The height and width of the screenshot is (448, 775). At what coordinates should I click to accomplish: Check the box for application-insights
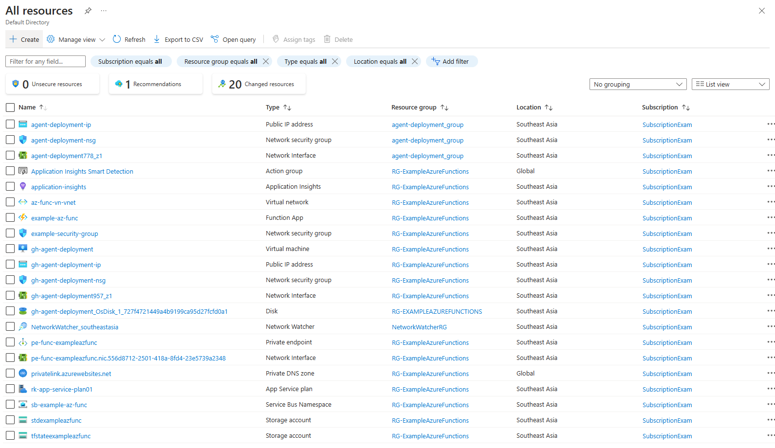point(10,186)
